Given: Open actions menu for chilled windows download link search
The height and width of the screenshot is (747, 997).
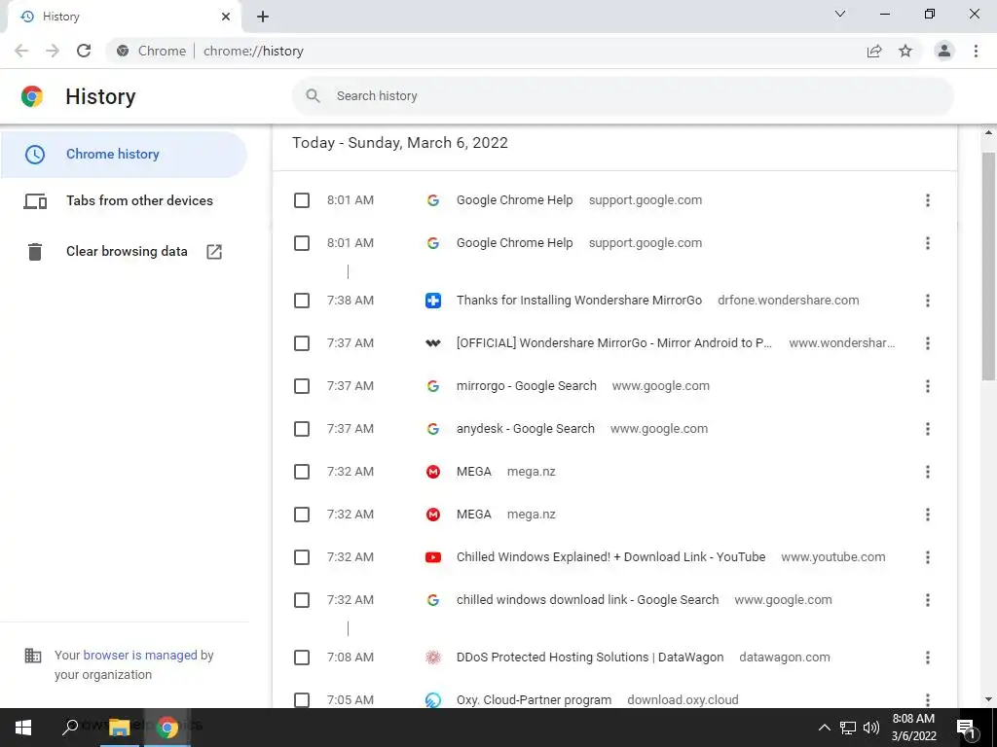Looking at the screenshot, I should [x=928, y=600].
